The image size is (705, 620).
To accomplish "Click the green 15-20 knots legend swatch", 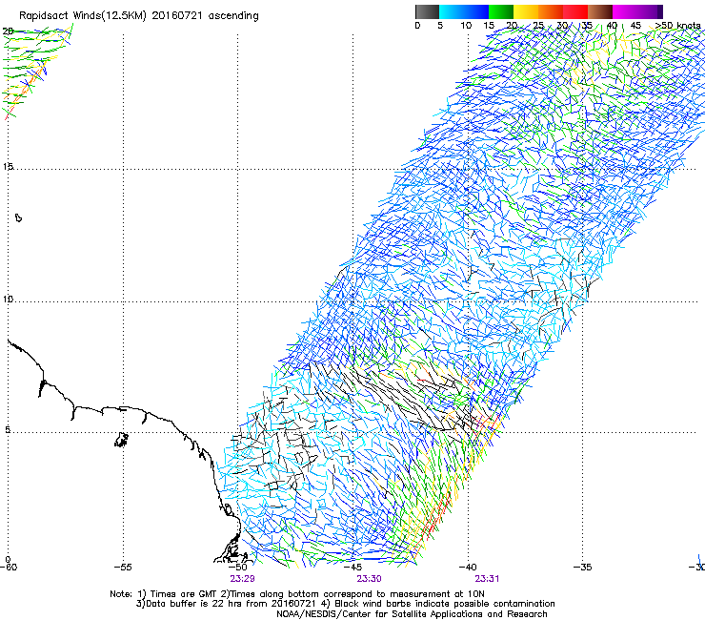I will (x=501, y=11).
